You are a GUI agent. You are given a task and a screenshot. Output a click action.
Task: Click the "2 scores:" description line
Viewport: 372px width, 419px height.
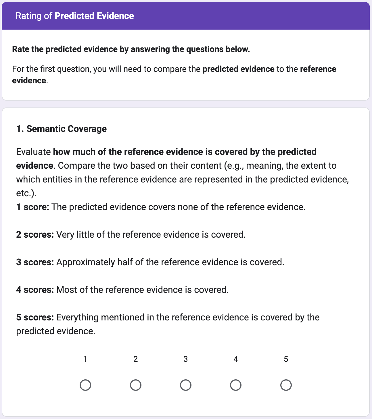[x=131, y=235]
